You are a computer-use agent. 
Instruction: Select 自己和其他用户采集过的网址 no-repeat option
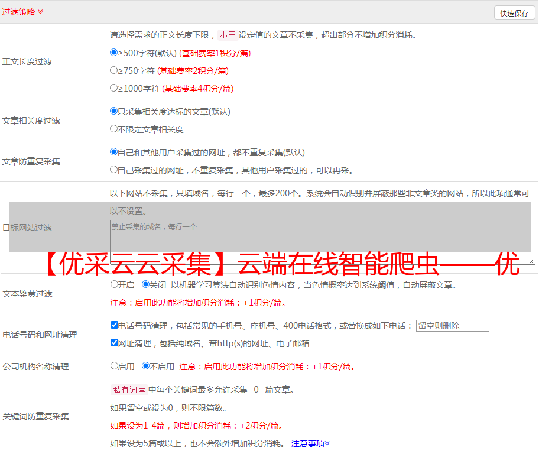114,152
